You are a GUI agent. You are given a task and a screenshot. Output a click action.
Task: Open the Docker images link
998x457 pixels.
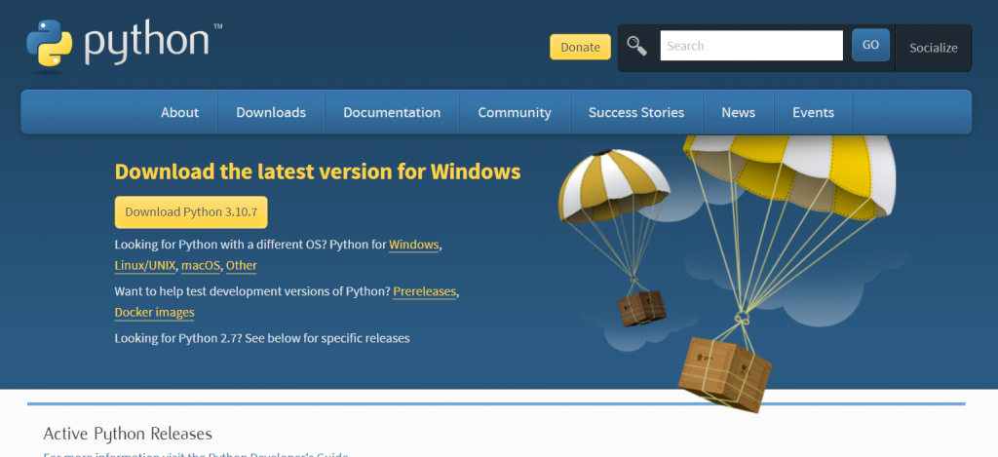coord(155,313)
